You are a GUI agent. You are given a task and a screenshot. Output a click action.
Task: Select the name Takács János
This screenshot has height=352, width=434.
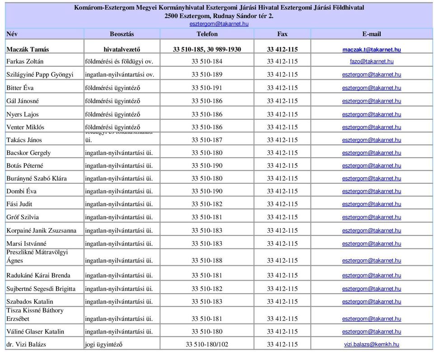(x=24, y=140)
